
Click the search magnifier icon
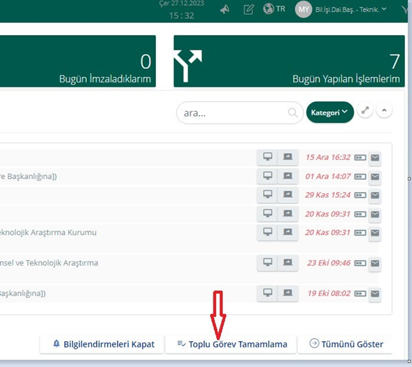click(292, 113)
